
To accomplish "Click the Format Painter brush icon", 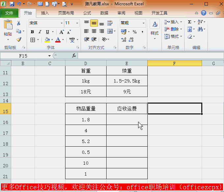I will (x=18, y=39).
